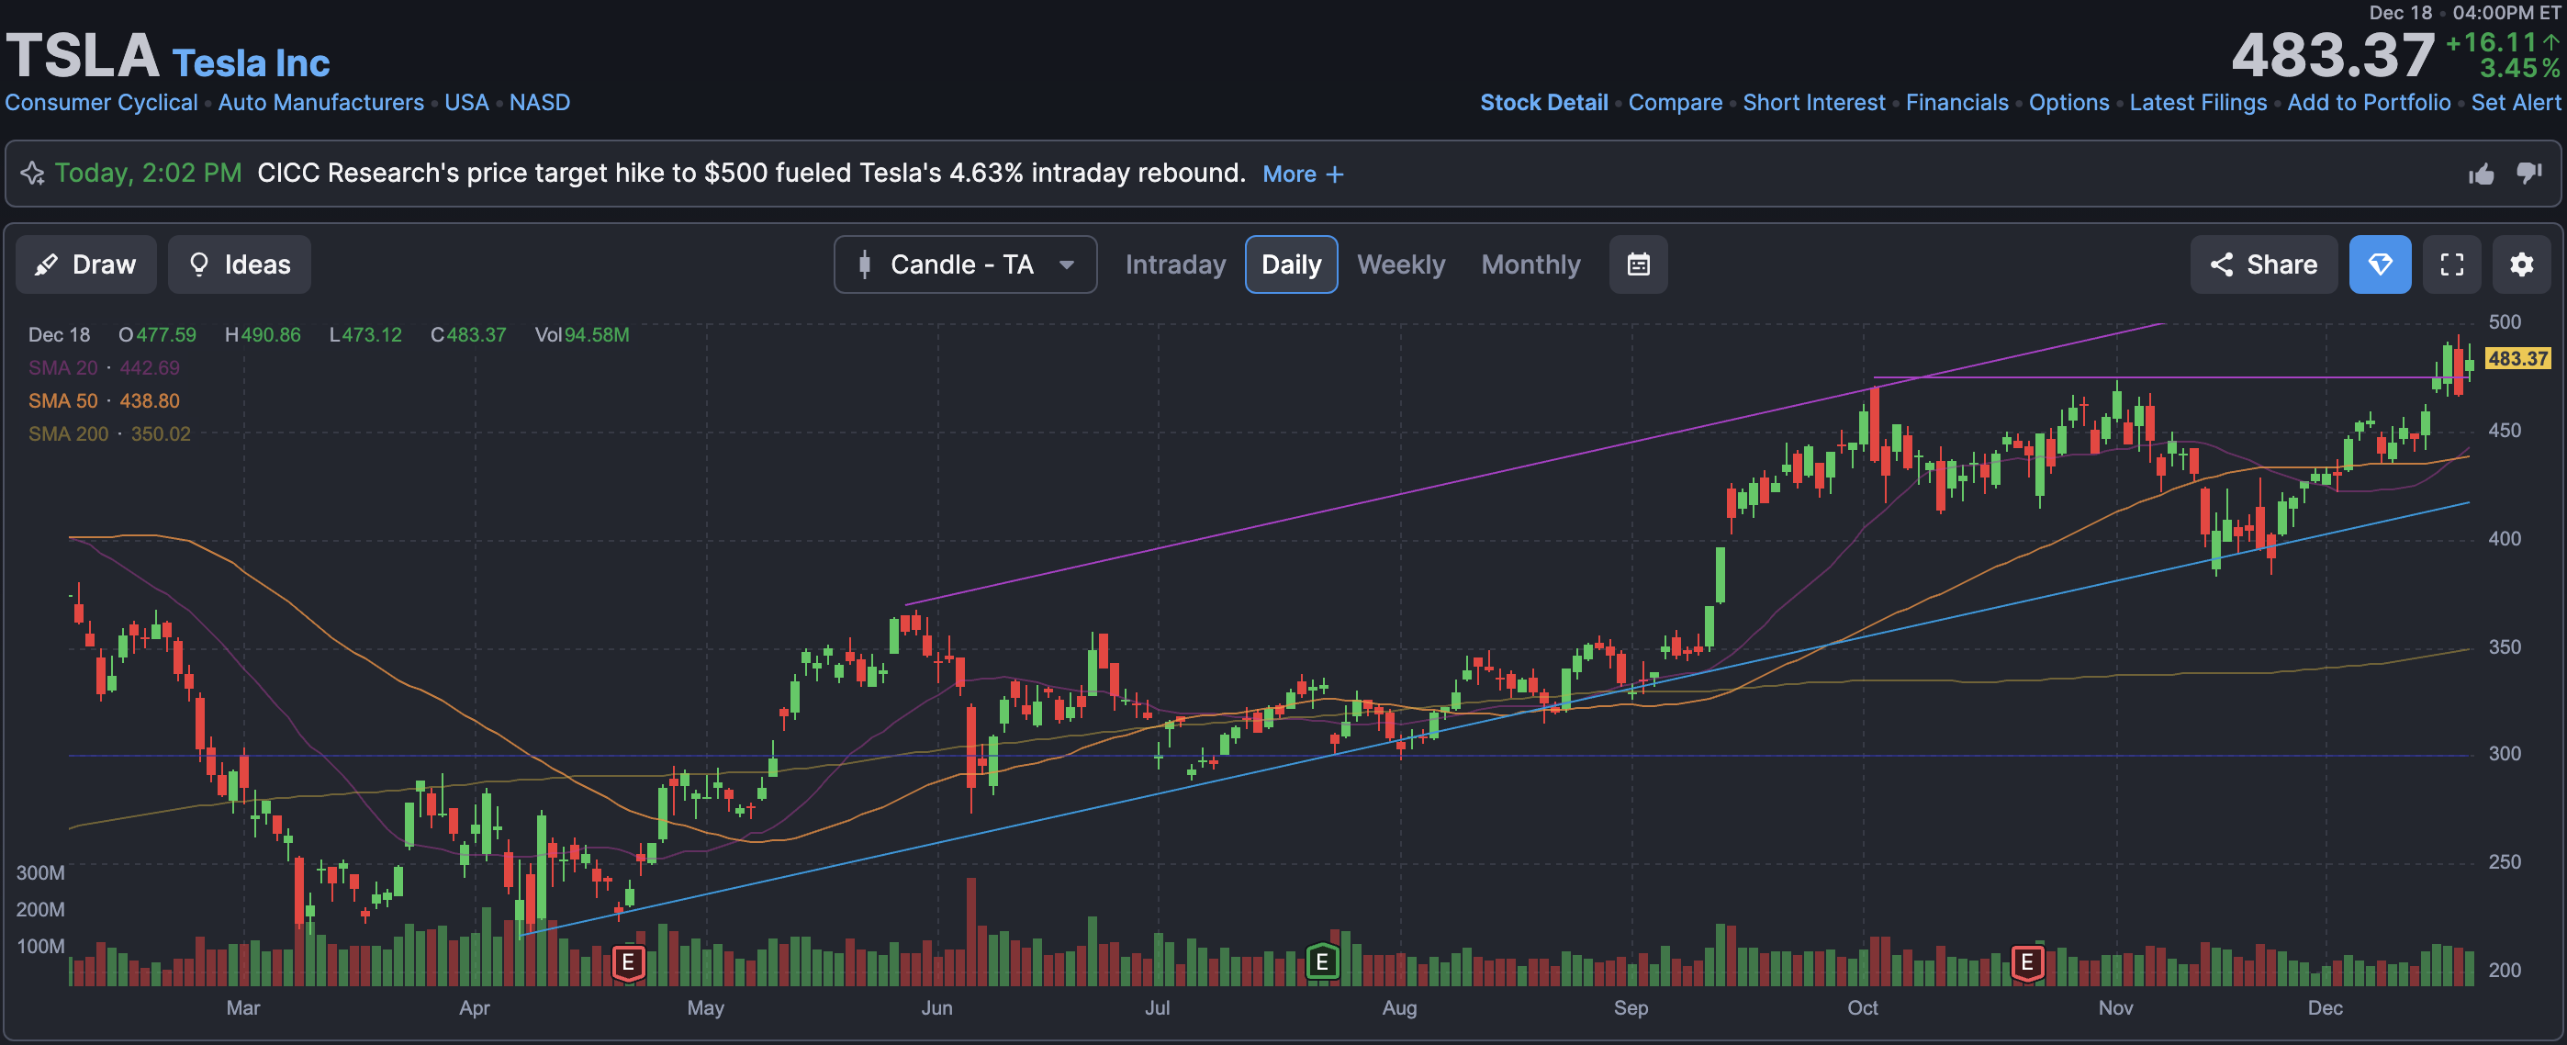Go to Short Interest page

(1812, 103)
